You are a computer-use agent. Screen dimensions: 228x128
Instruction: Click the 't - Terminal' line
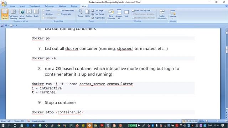(x=43, y=92)
